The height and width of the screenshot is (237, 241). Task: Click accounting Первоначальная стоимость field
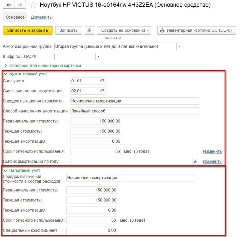tap(95, 121)
